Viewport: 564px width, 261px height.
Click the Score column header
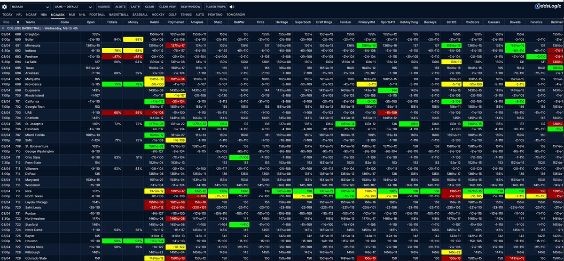pyautogui.click(x=65, y=22)
